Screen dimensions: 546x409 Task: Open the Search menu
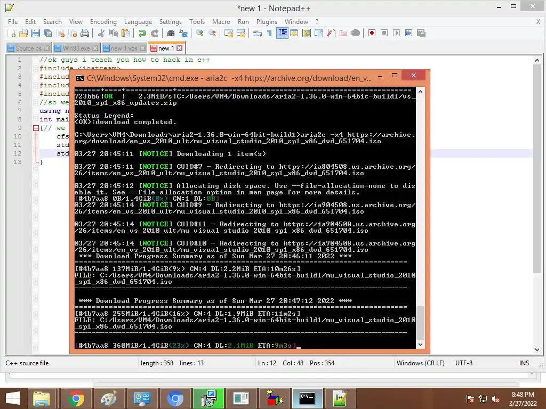(x=52, y=21)
